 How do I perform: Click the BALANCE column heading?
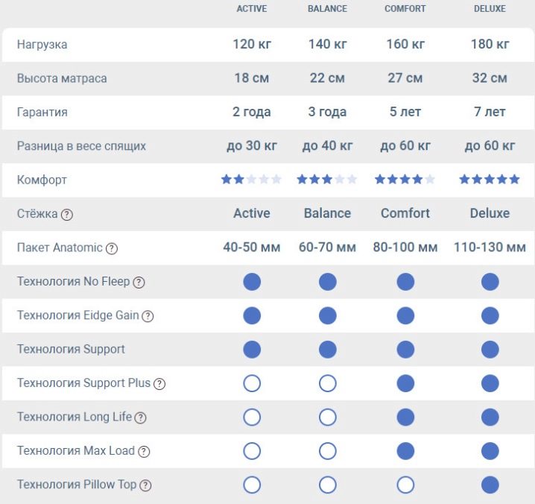pyautogui.click(x=327, y=9)
